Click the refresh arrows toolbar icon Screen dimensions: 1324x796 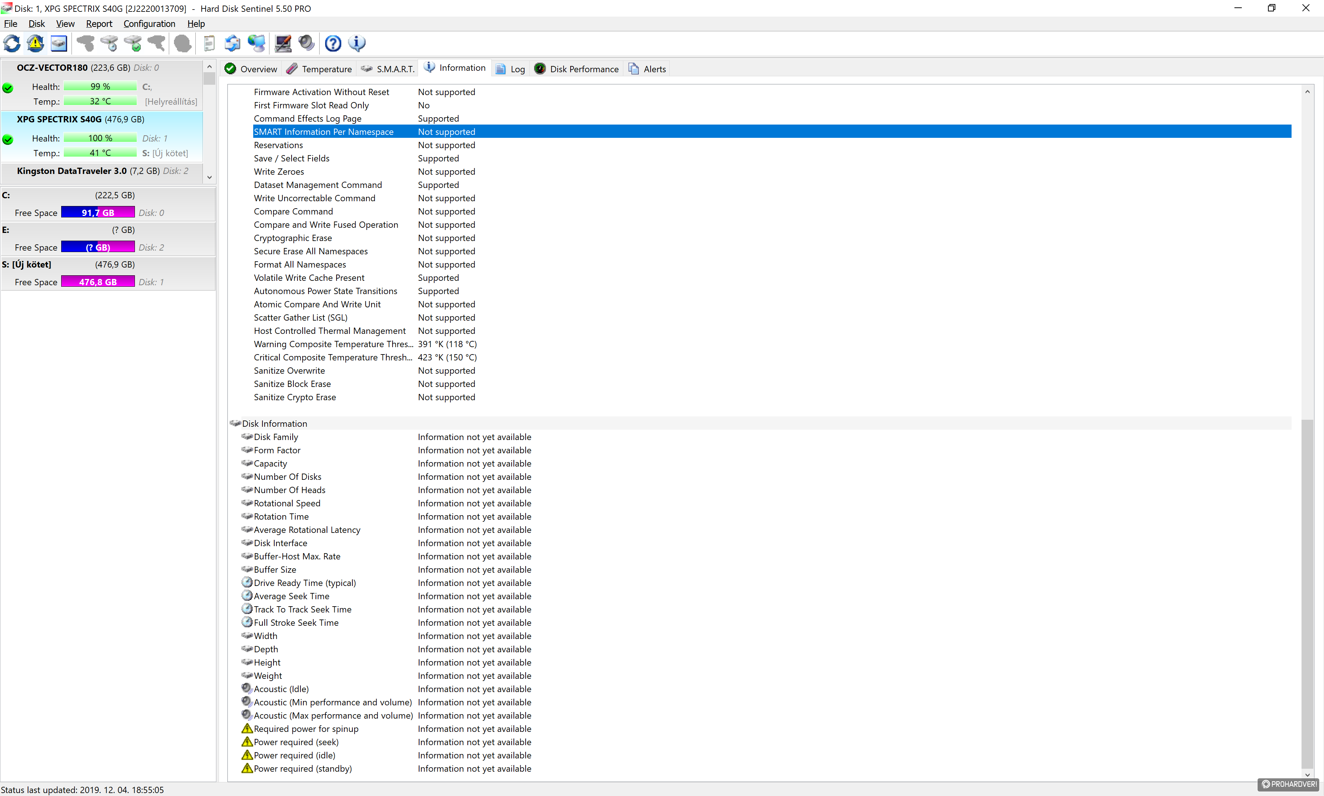point(12,43)
